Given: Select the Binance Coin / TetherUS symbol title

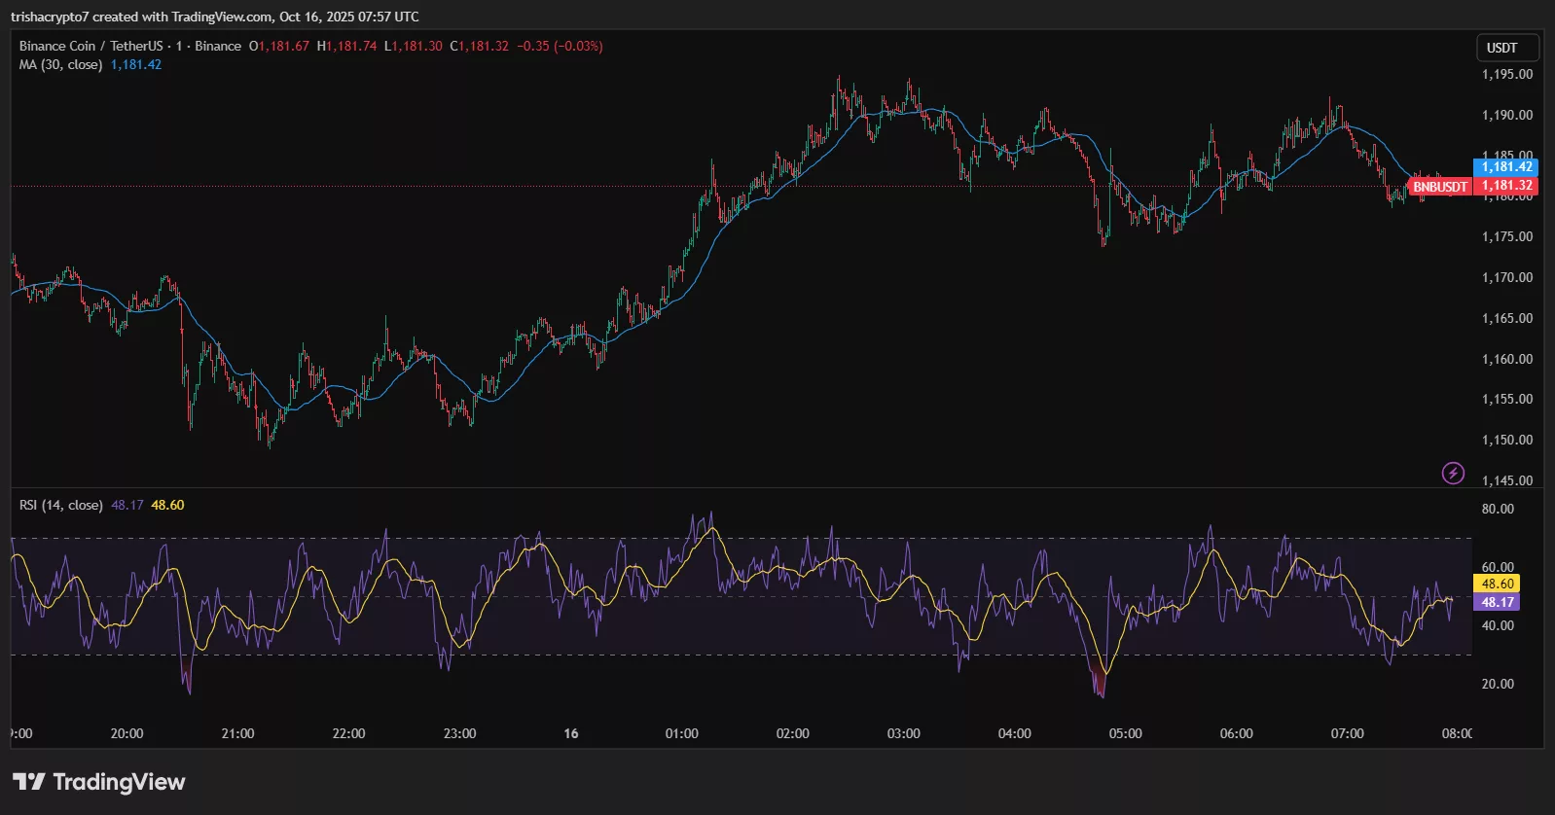Looking at the screenshot, I should coord(90,46).
